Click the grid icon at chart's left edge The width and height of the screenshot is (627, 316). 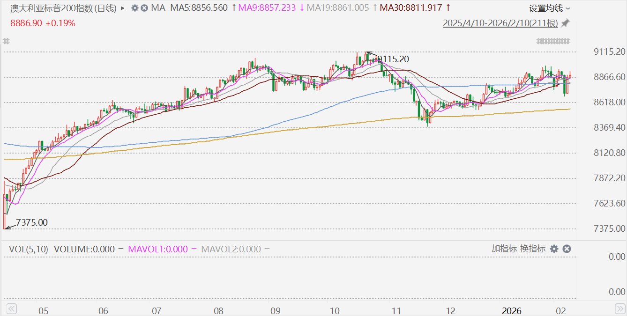coord(6,41)
